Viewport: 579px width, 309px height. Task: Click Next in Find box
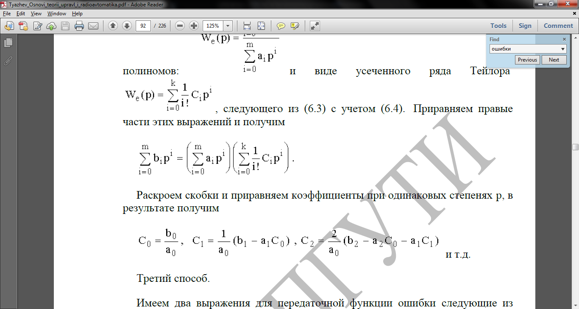tap(554, 60)
